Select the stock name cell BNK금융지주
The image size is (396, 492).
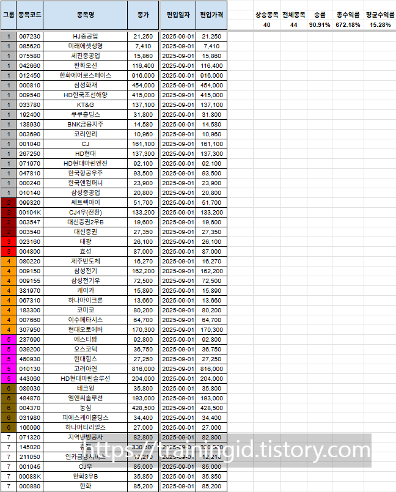86,124
